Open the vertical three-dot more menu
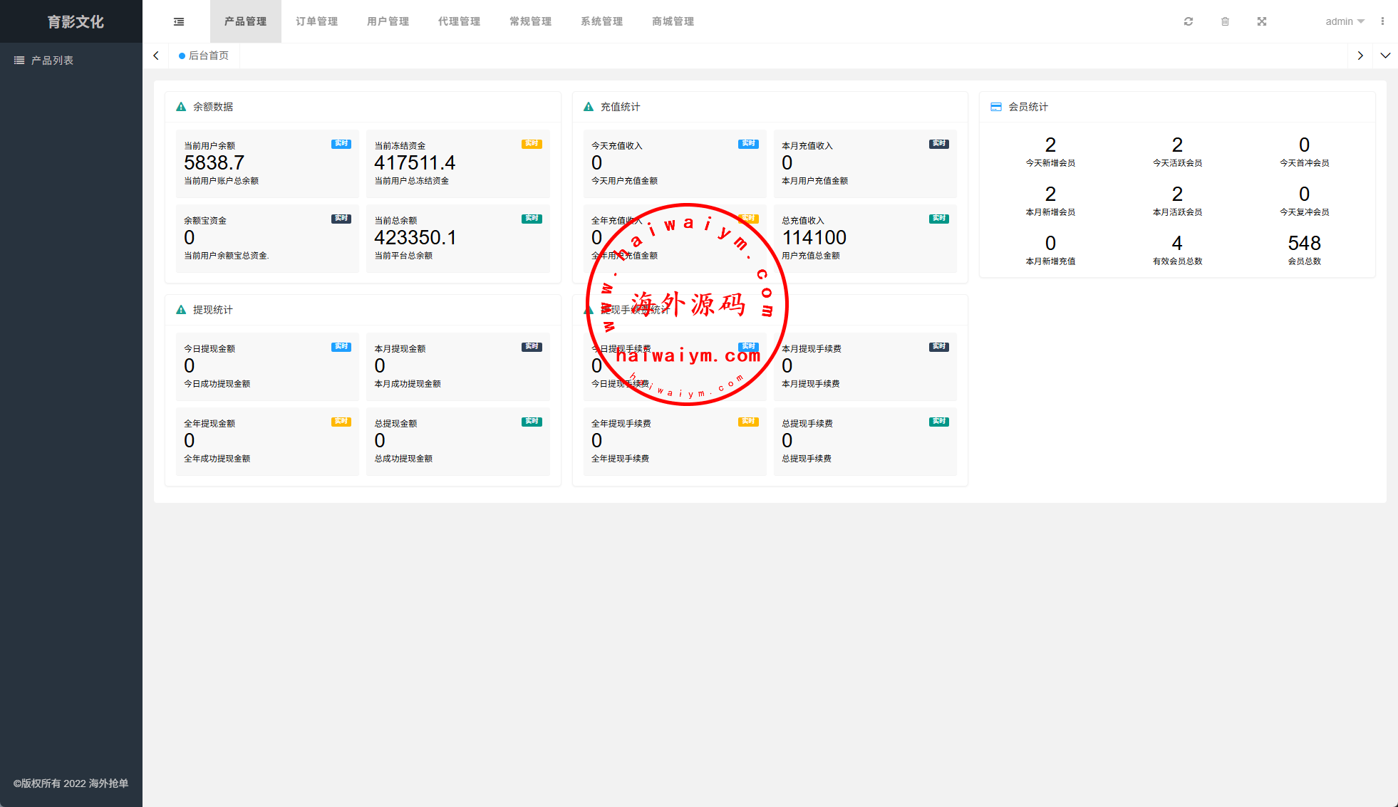Viewport: 1398px width, 807px height. 1382,21
